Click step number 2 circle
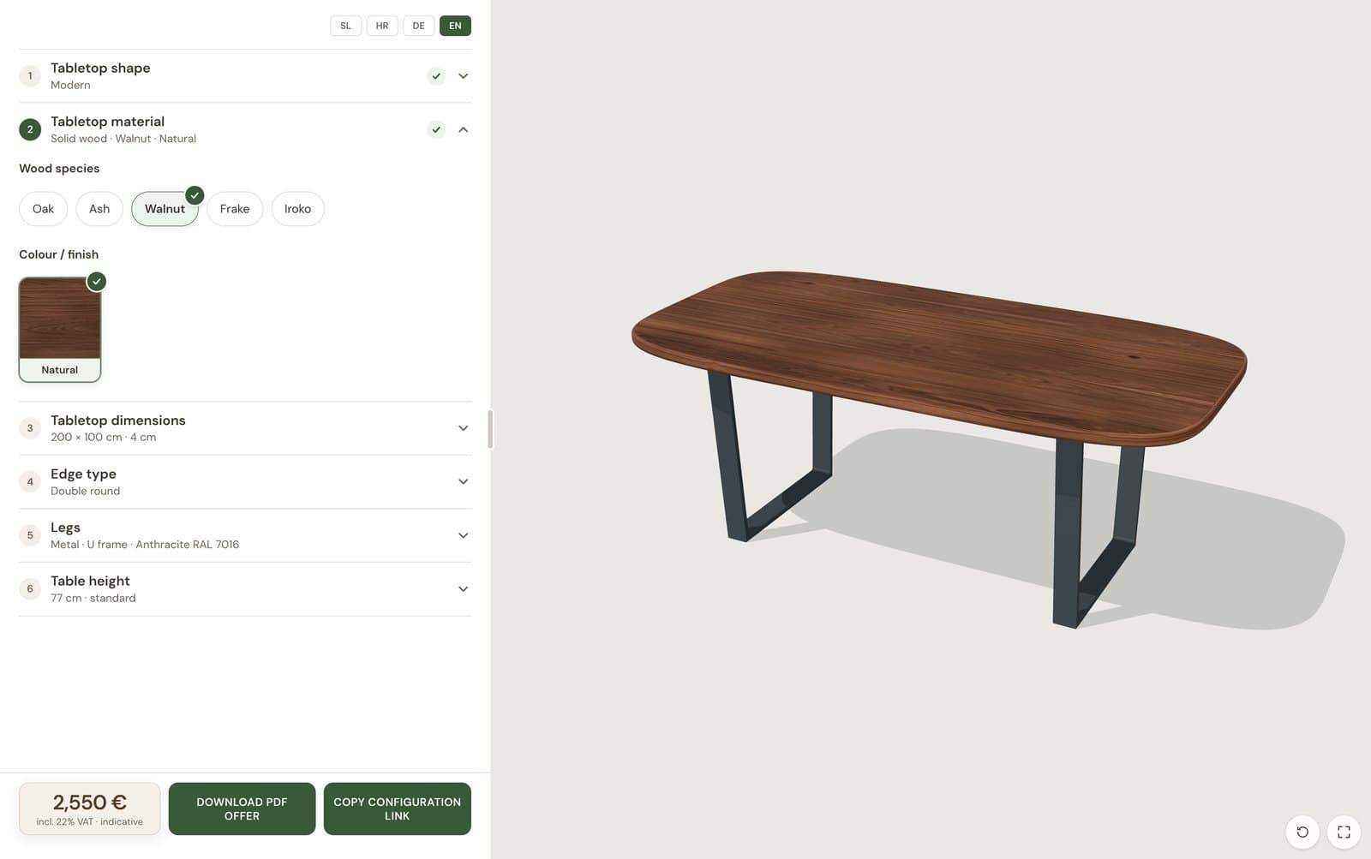1371x859 pixels. (x=30, y=130)
